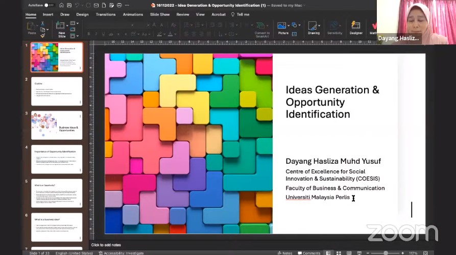Viewport: 456px width, 255px height.
Task: Click the Reset slide icon
Action: pyautogui.click(x=73, y=30)
